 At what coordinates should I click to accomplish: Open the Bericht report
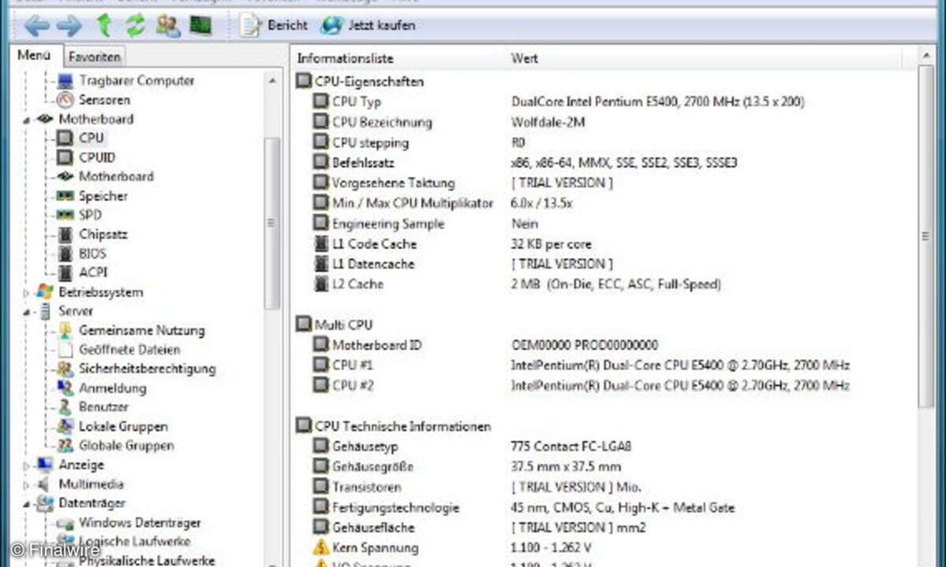coord(274,25)
